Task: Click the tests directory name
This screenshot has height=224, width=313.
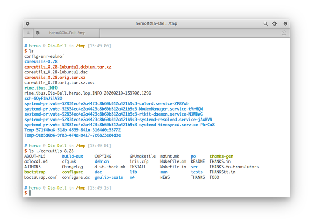Action: [197, 172]
